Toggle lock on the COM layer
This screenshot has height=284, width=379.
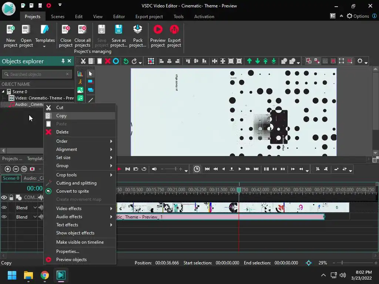coord(11,197)
